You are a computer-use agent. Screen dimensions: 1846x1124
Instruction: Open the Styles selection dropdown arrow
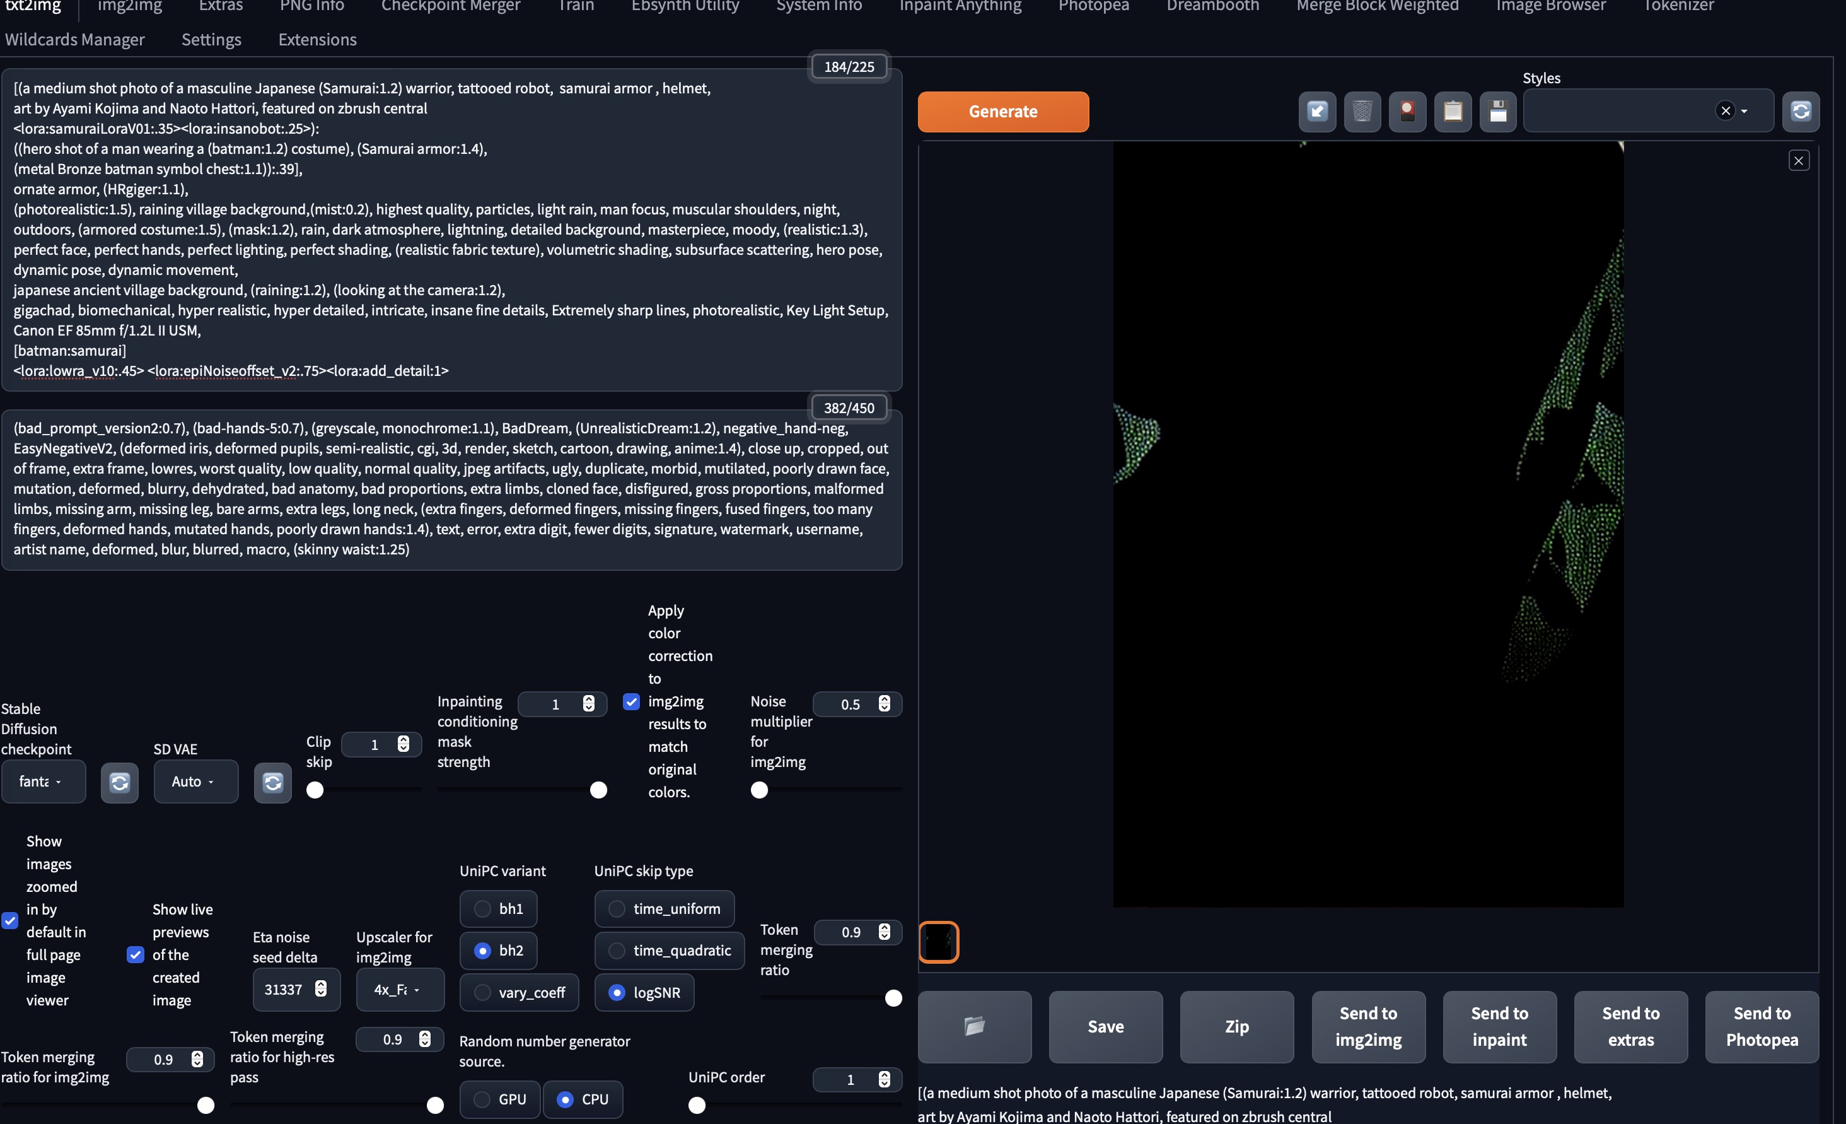click(x=1745, y=111)
